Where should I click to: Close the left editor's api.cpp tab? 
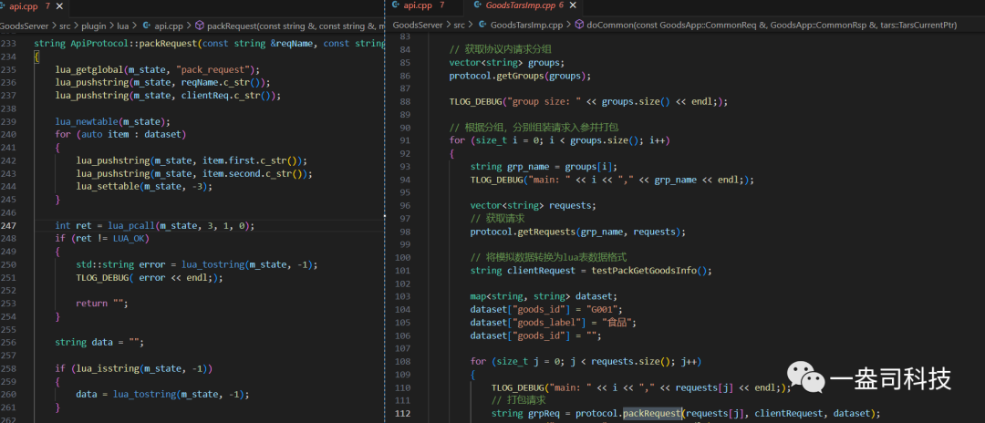pyautogui.click(x=59, y=5)
